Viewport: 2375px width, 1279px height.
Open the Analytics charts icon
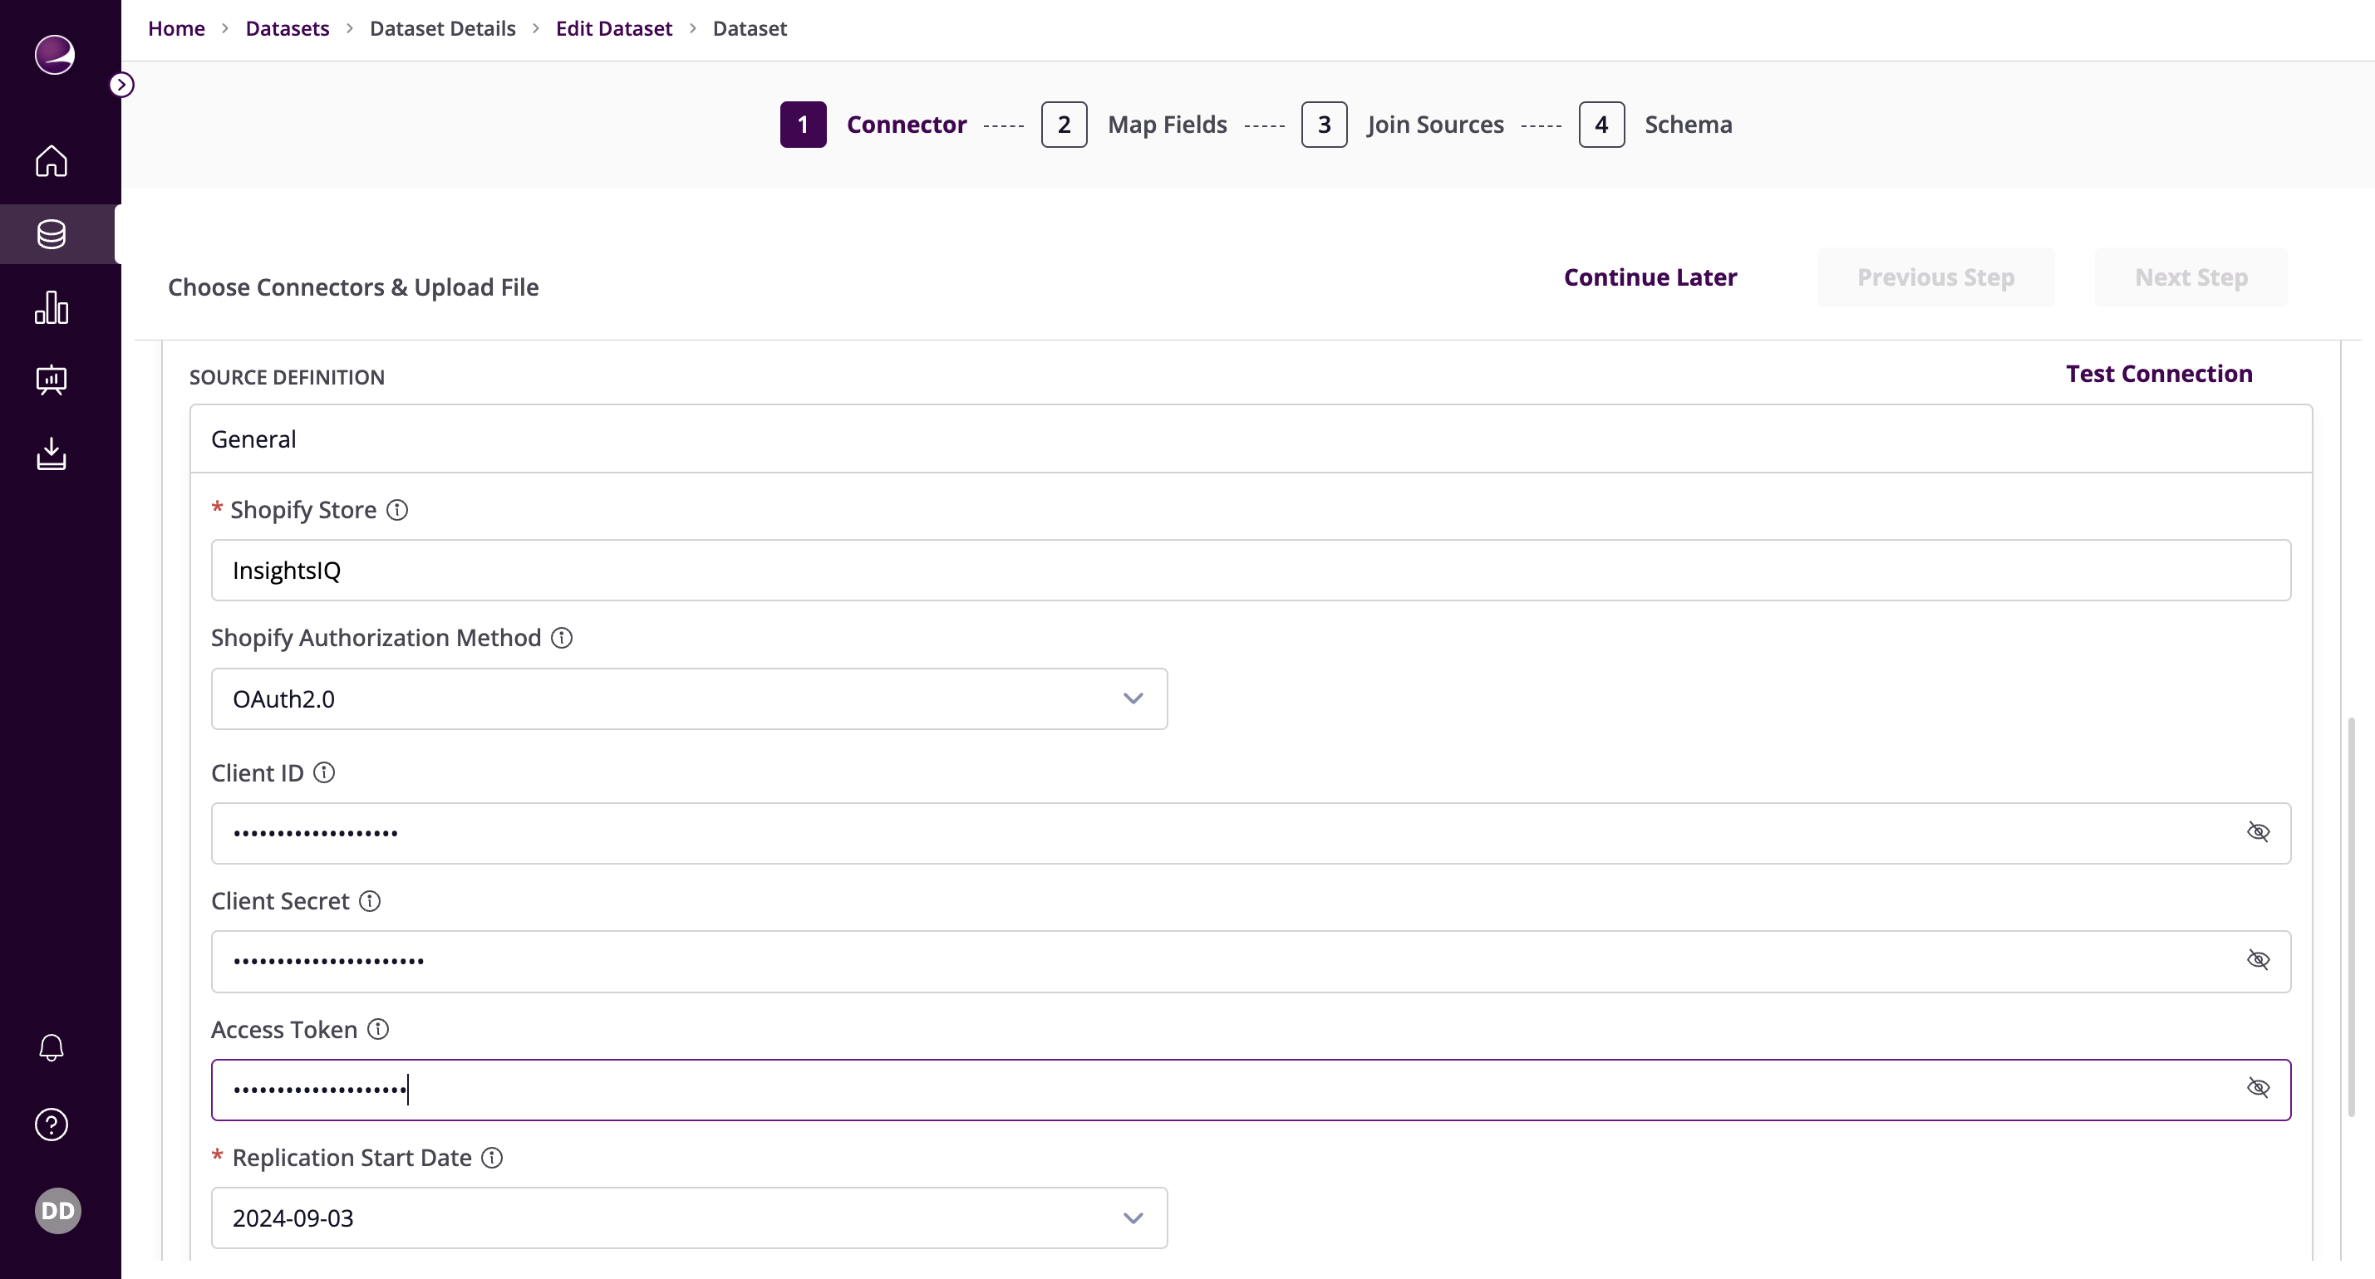pyautogui.click(x=51, y=306)
